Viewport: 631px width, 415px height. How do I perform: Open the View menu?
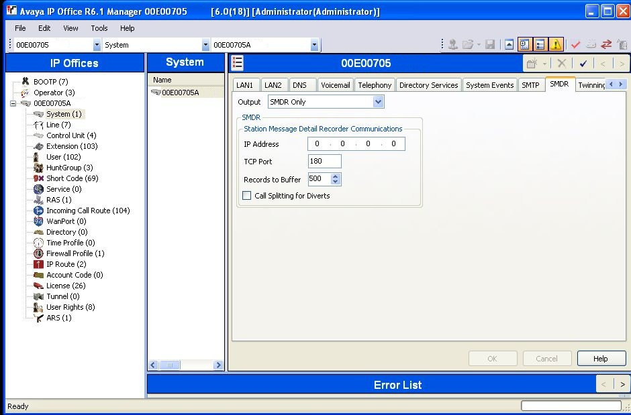(70, 28)
